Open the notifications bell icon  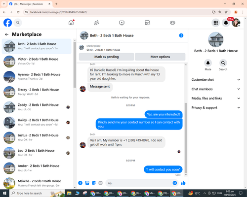pyautogui.click(x=226, y=23)
